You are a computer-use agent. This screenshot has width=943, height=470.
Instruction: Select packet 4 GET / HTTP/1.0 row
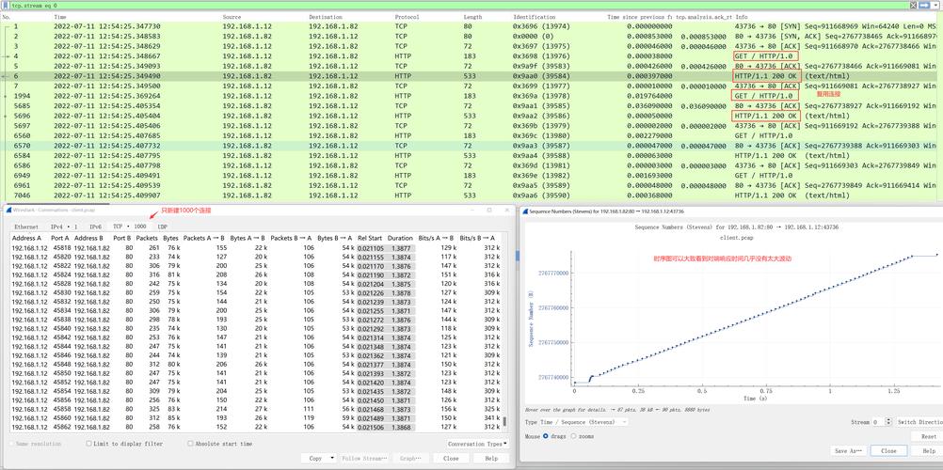point(469,55)
